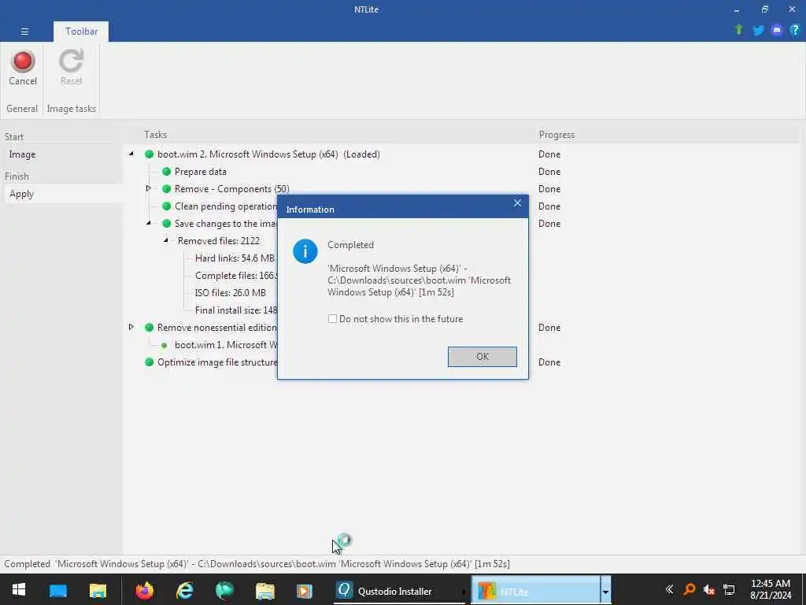Select the 'Prepare data' task row
Image resolution: width=806 pixels, height=605 pixels.
tap(201, 172)
